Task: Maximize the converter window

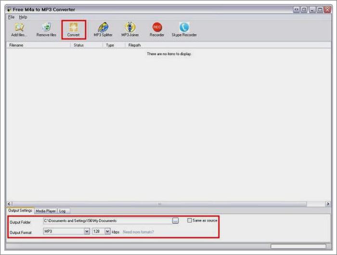Action: click(320, 10)
